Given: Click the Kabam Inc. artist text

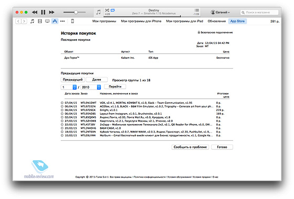Looking at the screenshot, I should 128,58.
